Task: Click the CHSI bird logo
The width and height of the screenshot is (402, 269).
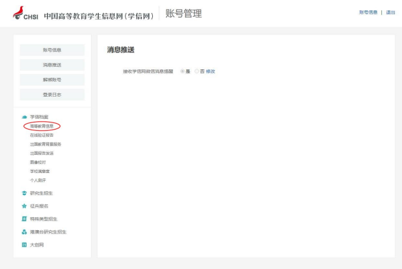Action: coord(18,13)
